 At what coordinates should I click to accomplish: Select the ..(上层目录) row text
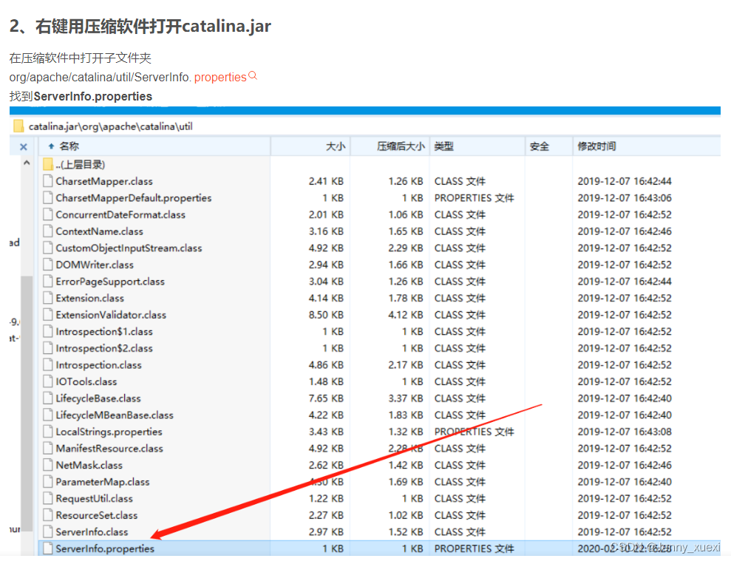80,165
